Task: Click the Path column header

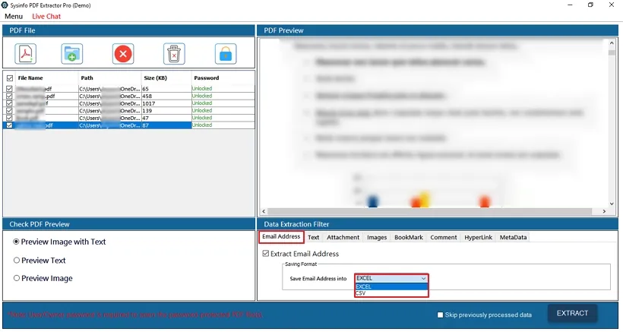Action: coord(109,77)
